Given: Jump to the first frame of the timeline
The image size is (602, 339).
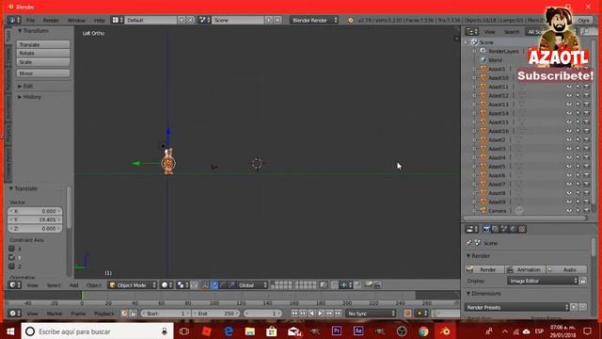Looking at the screenshot, I should (x=293, y=314).
